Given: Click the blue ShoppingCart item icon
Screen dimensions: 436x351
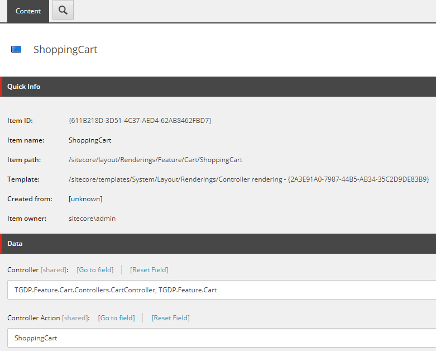Looking at the screenshot, I should coord(16,50).
